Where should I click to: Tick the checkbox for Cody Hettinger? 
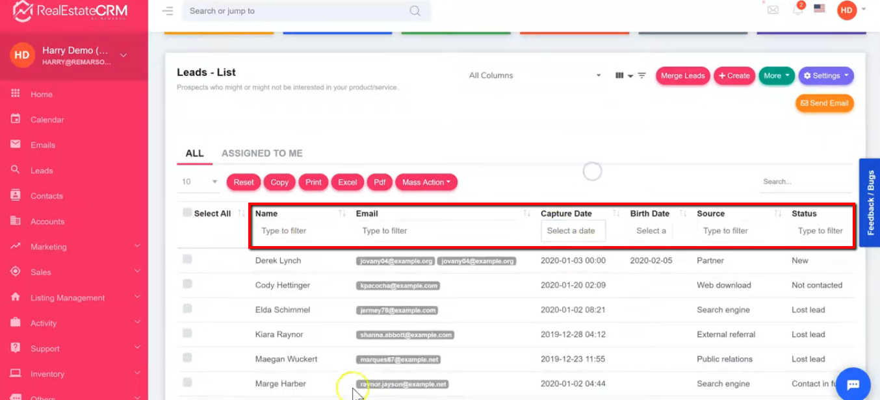pyautogui.click(x=187, y=284)
